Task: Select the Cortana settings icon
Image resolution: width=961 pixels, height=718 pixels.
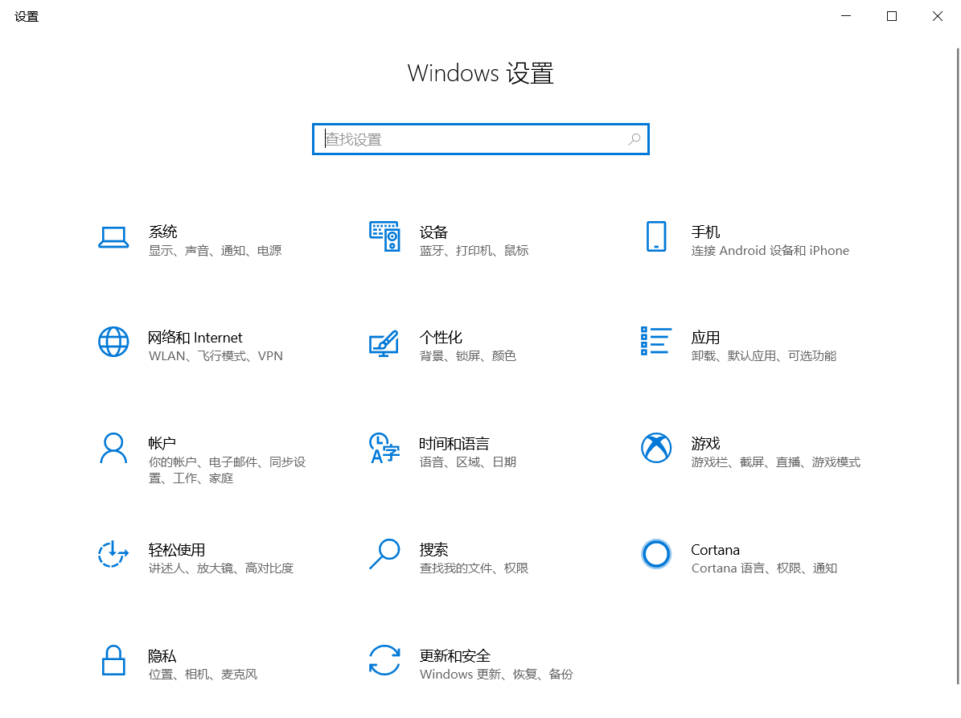Action: click(x=656, y=554)
